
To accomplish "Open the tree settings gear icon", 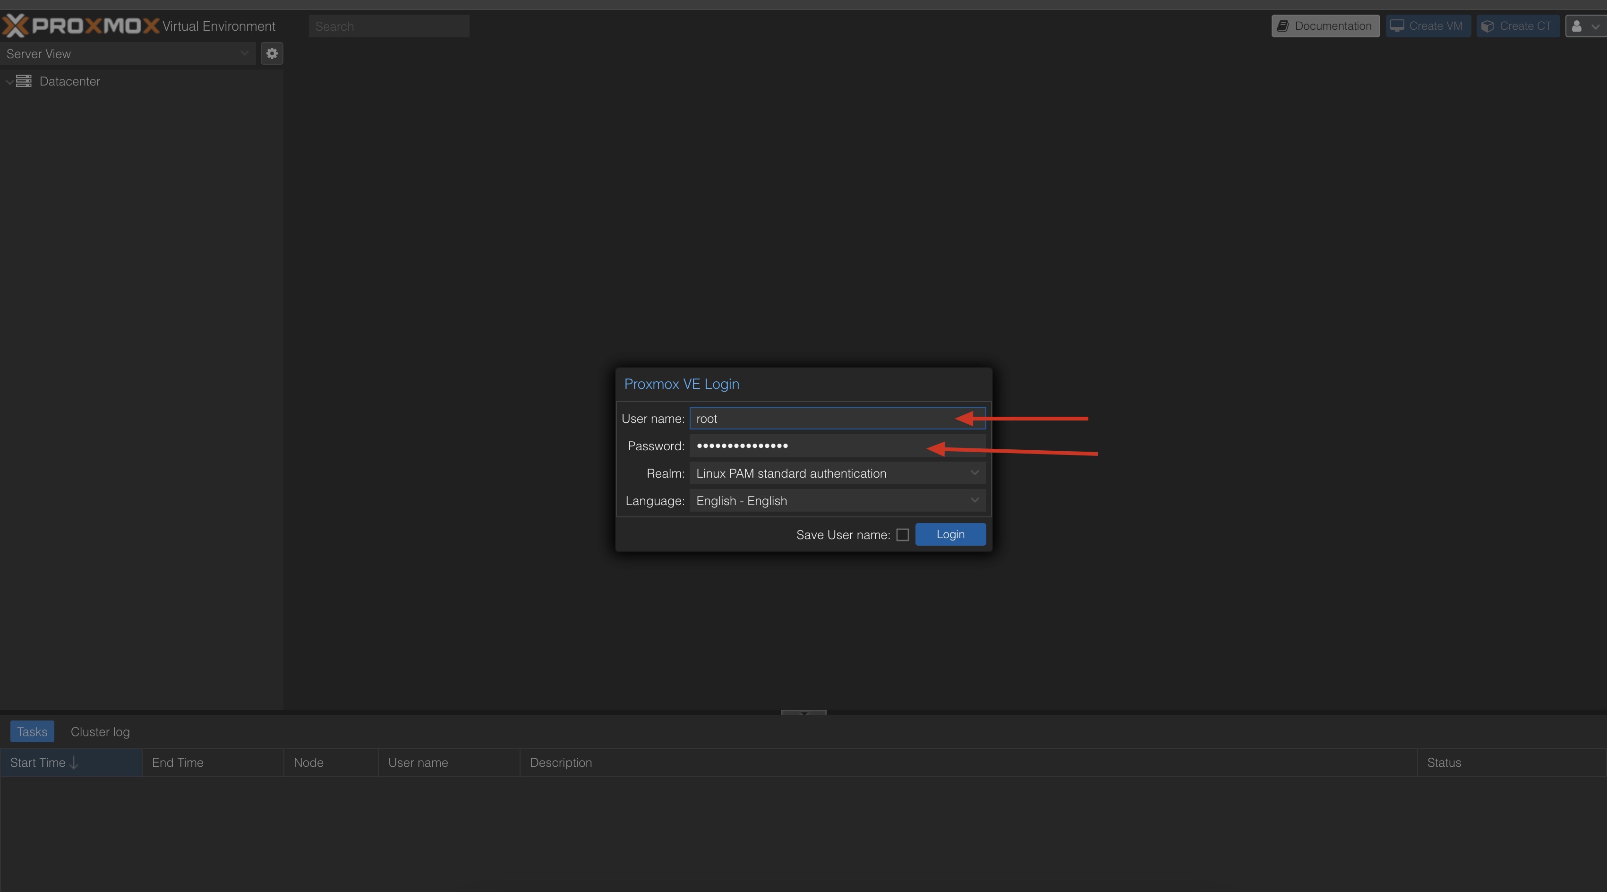I will pyautogui.click(x=271, y=54).
